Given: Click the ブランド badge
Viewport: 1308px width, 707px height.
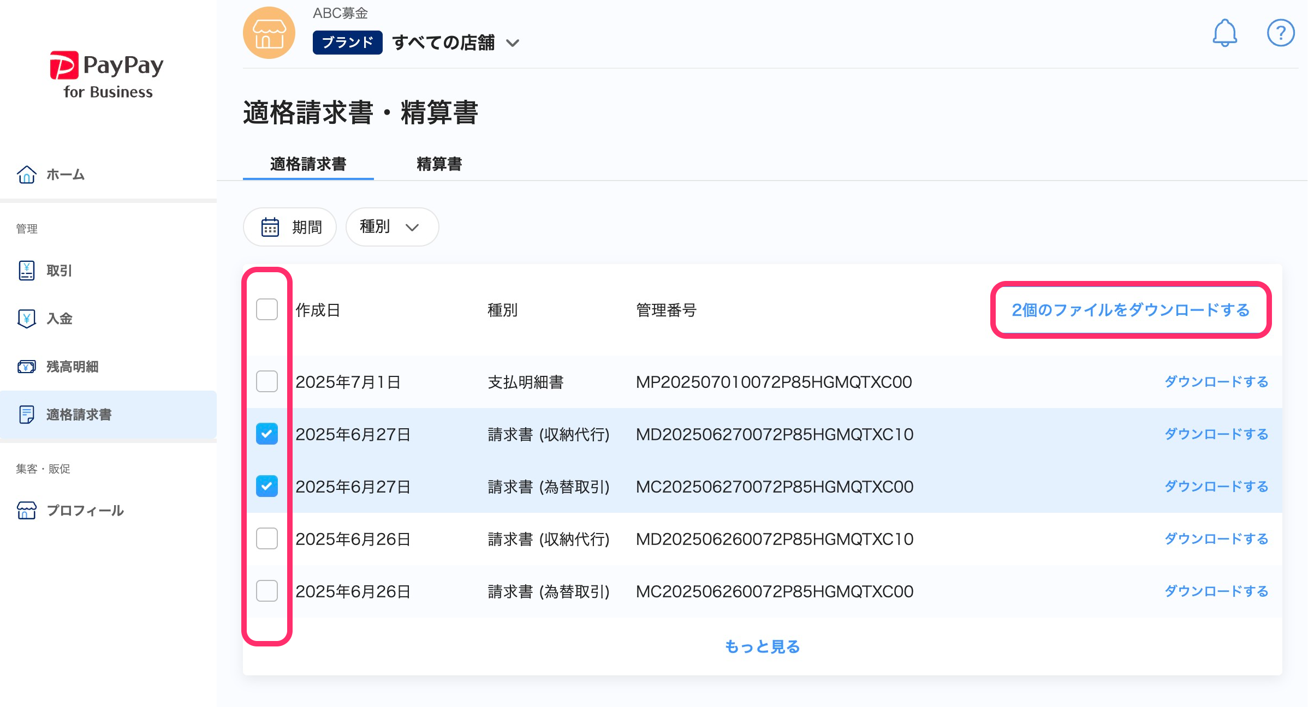Looking at the screenshot, I should tap(347, 43).
